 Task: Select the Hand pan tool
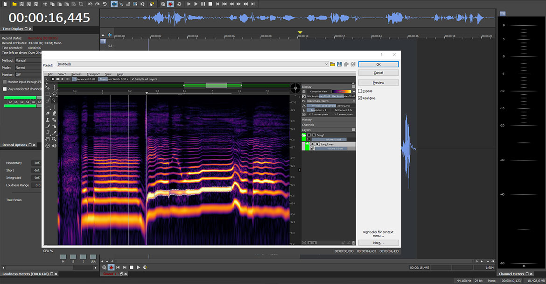click(x=48, y=139)
